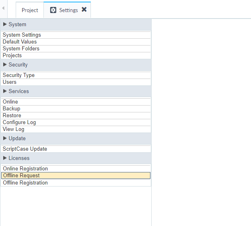Collapse the System section triangle
Viewport: 251px width, 226px height.
tap(5, 24)
